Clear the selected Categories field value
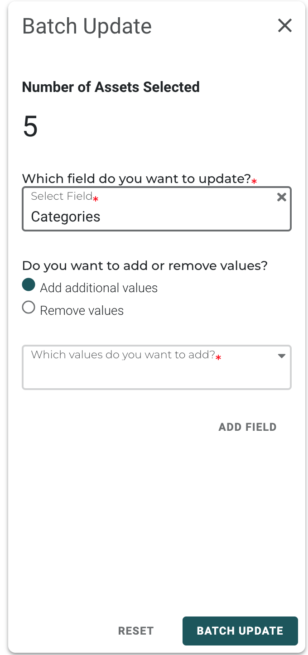The image size is (308, 655). [x=282, y=197]
